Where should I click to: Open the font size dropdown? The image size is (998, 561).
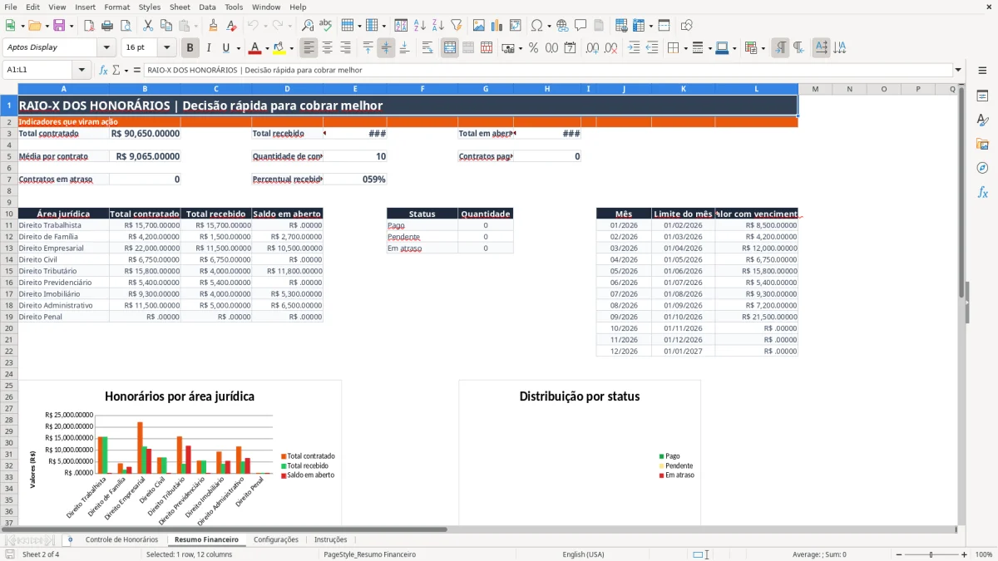[167, 47]
